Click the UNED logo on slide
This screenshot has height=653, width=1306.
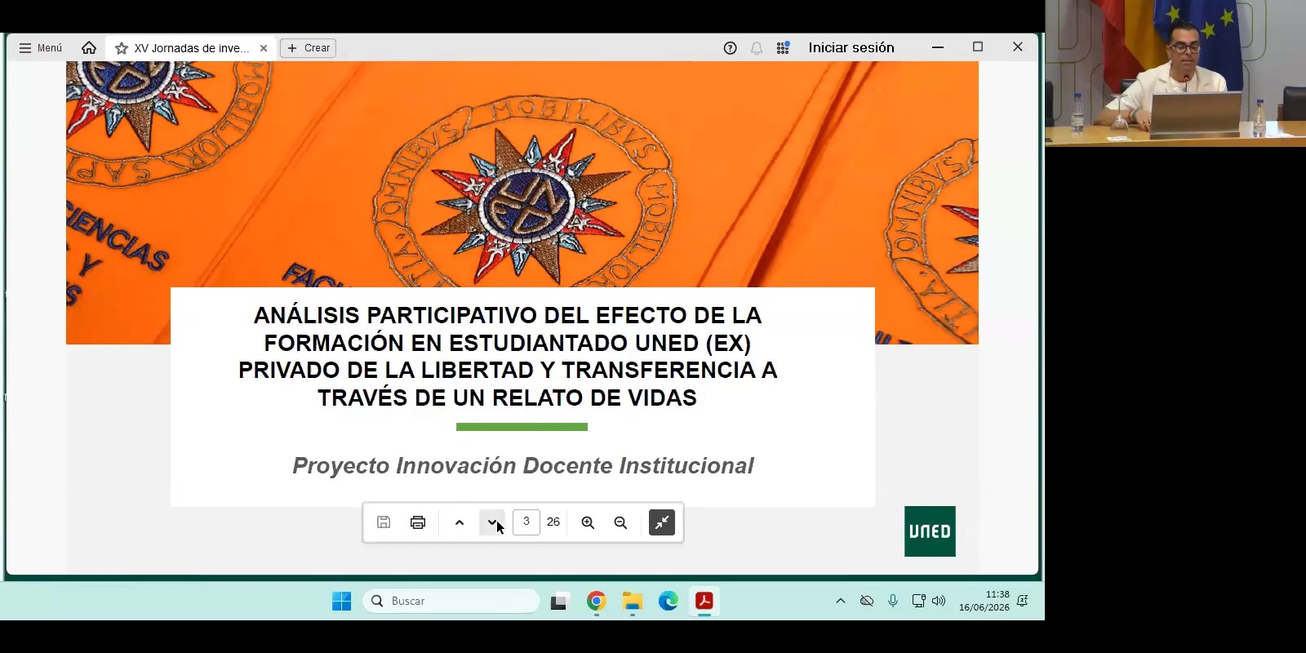930,531
